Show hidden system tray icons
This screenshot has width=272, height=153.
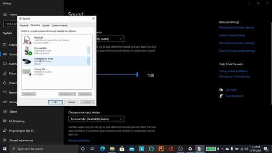click(222, 149)
